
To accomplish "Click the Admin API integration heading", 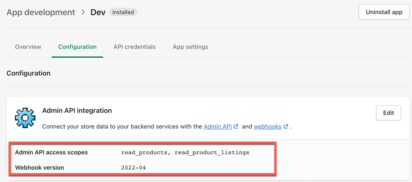I will tap(77, 110).
